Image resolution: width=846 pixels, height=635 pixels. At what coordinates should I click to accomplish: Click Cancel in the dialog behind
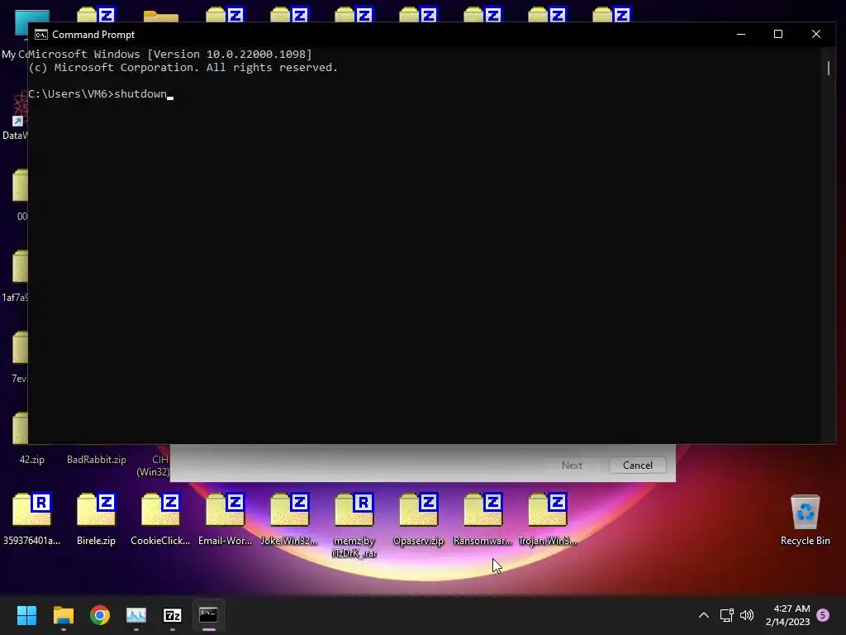637,465
